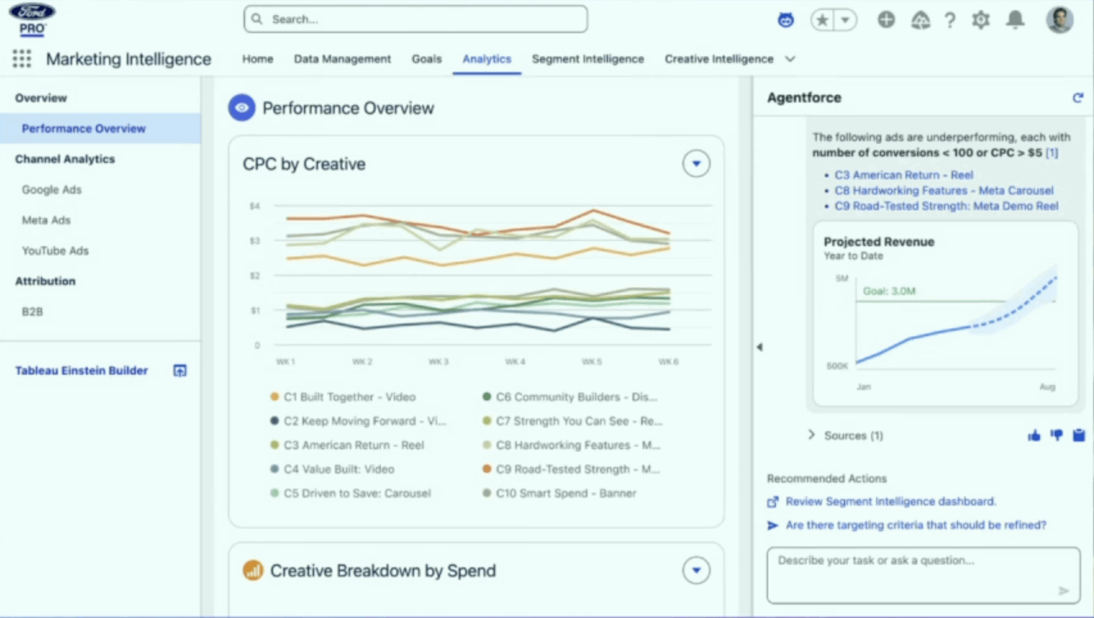Click the global Search field
Image resolution: width=1094 pixels, height=618 pixels.
[x=416, y=19]
